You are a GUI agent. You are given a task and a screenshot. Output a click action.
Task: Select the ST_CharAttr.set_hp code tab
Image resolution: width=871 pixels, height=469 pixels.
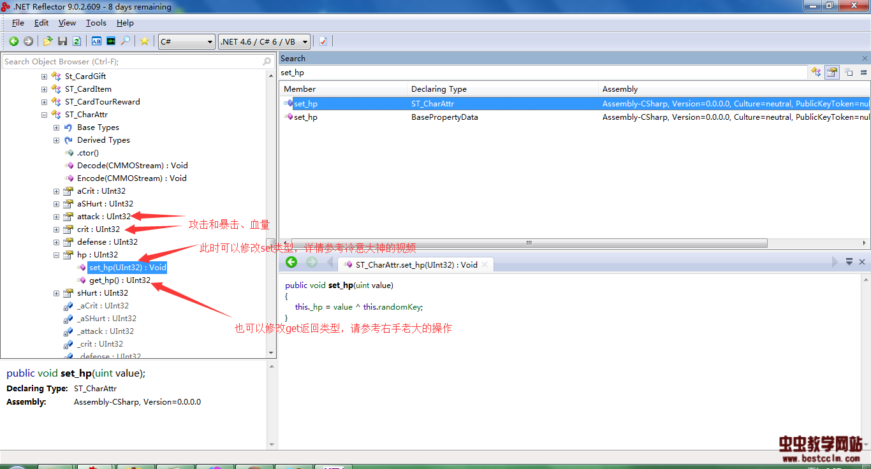coord(416,264)
